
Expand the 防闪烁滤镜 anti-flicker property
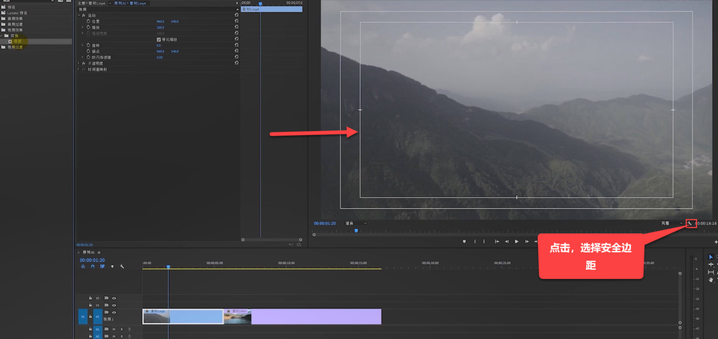[82, 57]
